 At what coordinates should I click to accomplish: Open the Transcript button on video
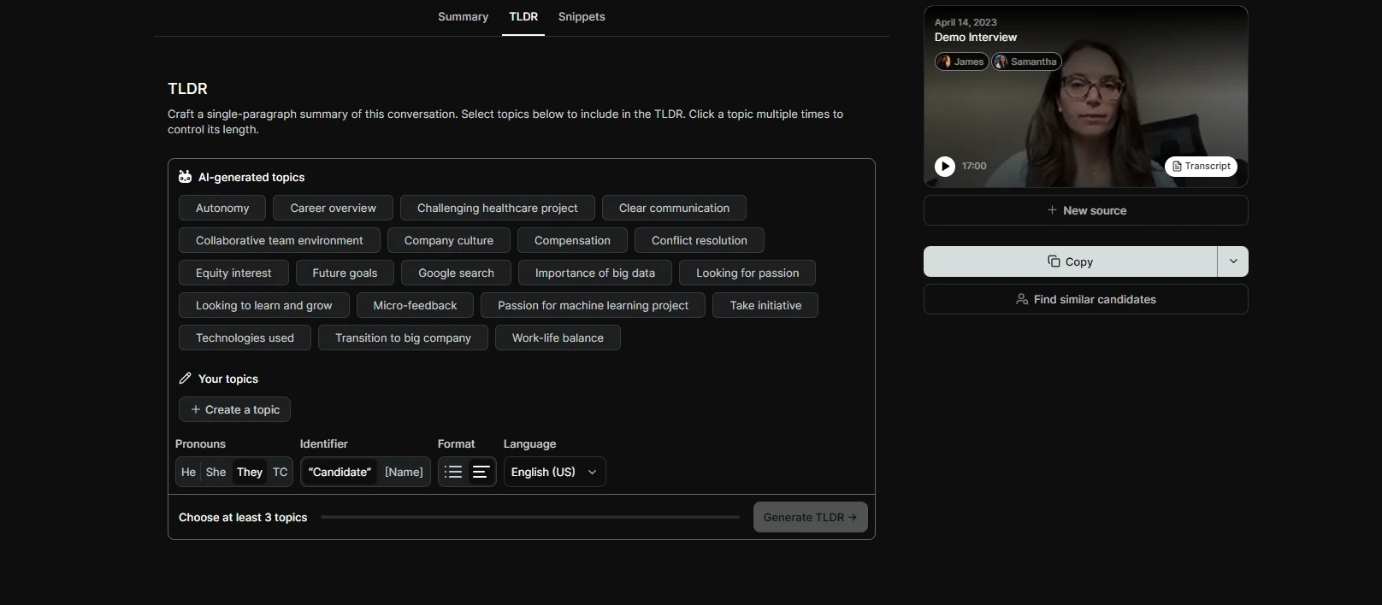(1201, 166)
